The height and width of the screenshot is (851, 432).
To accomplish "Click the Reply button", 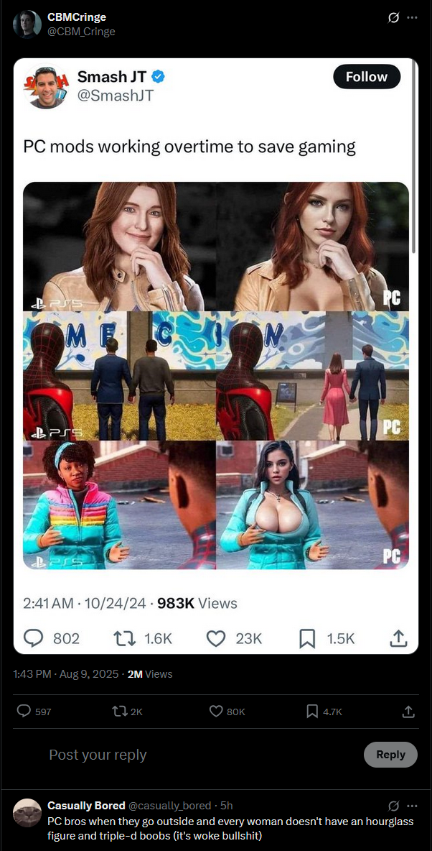I will pyautogui.click(x=390, y=755).
